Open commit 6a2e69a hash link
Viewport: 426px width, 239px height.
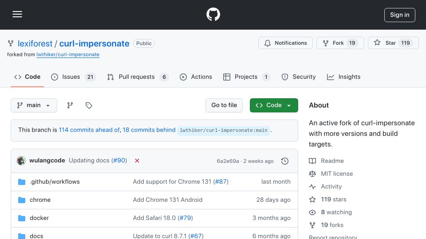point(228,161)
